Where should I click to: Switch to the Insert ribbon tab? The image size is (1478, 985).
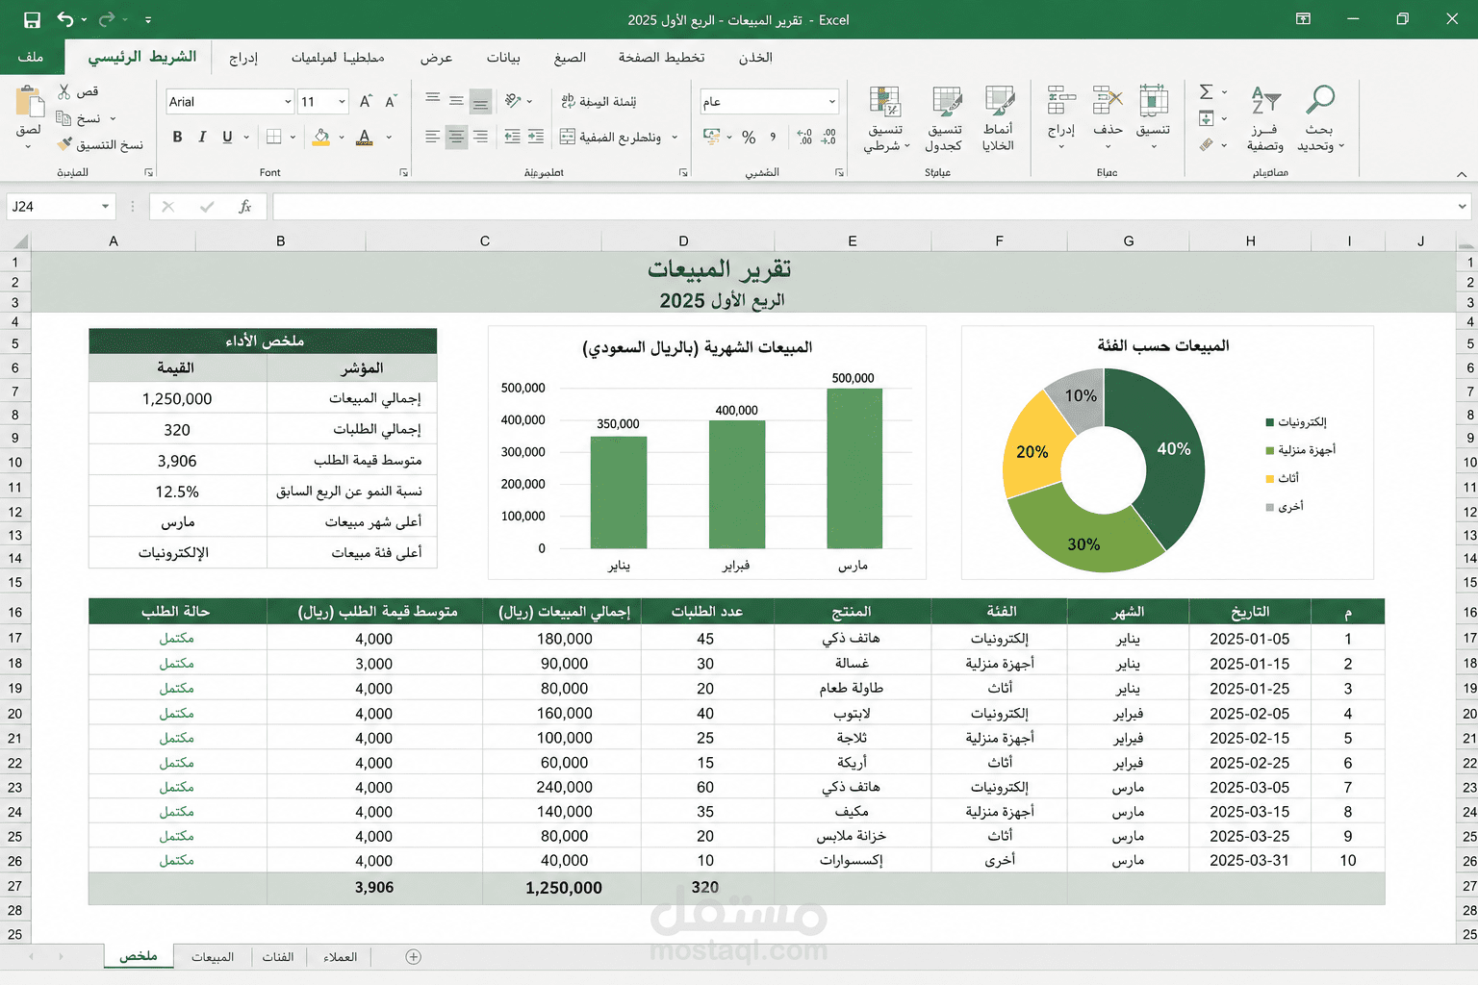tap(243, 58)
